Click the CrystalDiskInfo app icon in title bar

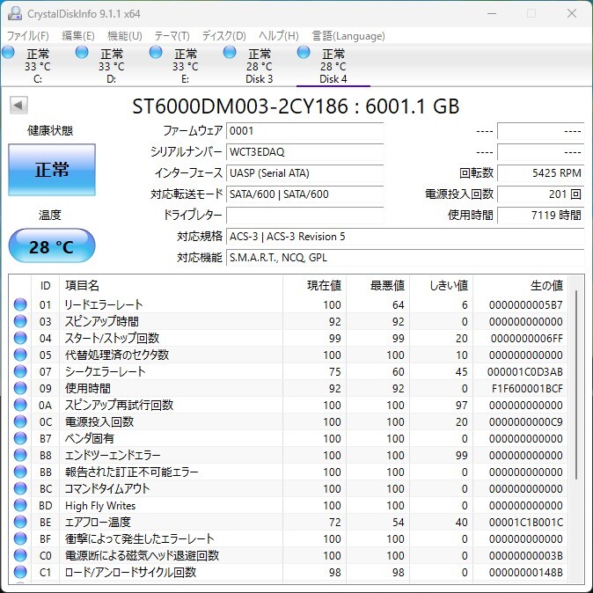click(15, 13)
